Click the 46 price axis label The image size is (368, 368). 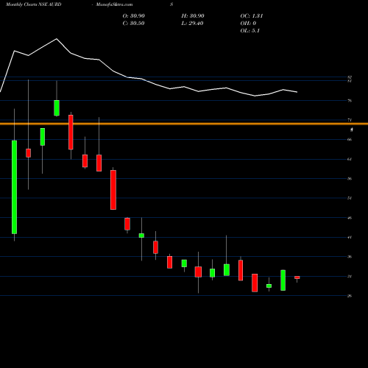[350, 218]
